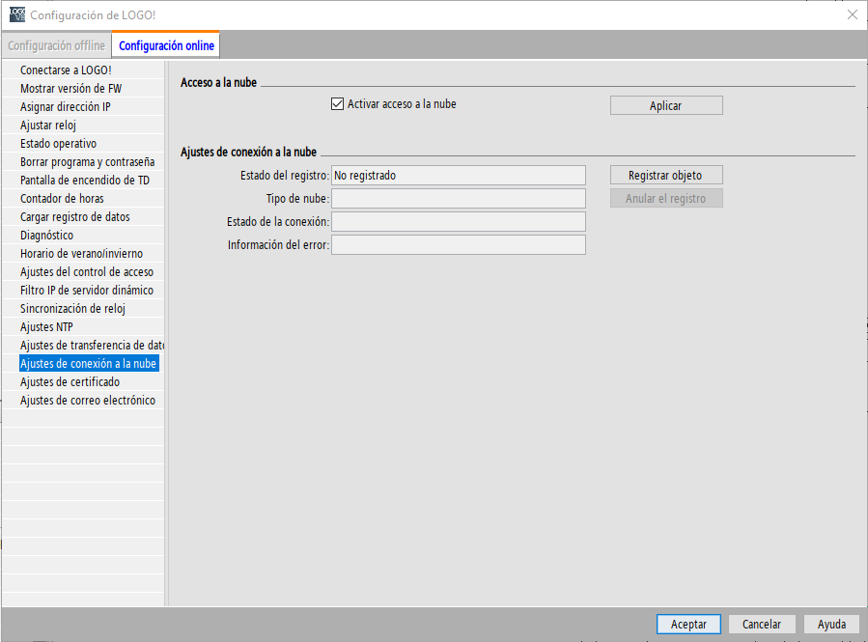The width and height of the screenshot is (868, 642).
Task: Open Ajustes NTP settings page
Action: click(x=46, y=327)
